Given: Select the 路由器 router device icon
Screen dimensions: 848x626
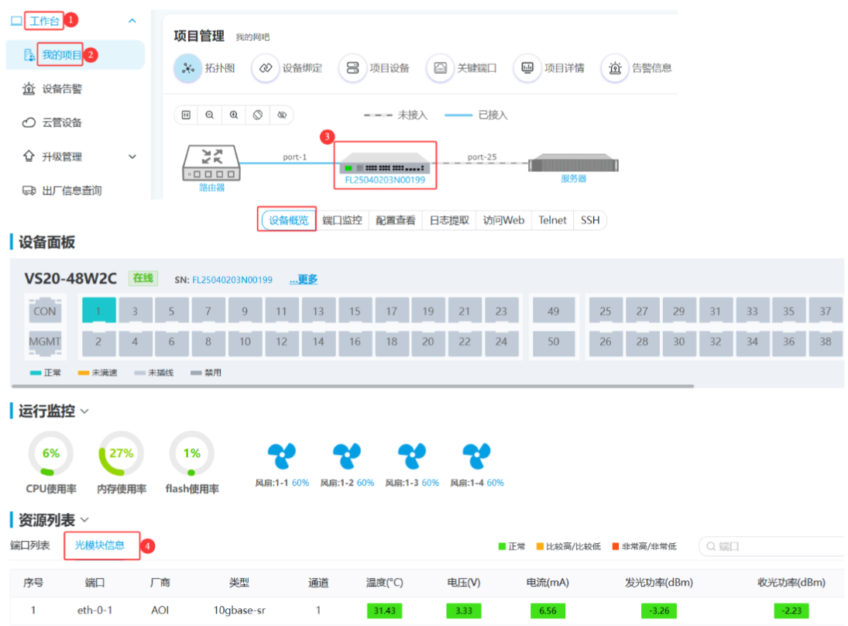Looking at the screenshot, I should [211, 163].
